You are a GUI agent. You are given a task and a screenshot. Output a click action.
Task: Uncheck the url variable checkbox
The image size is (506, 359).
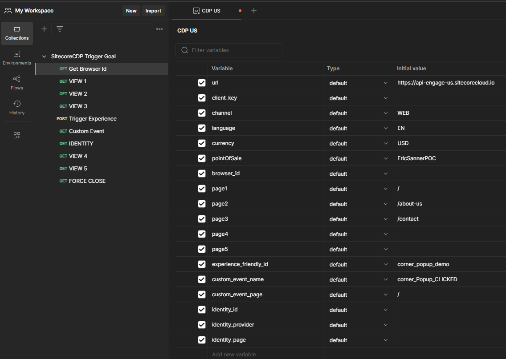click(x=202, y=83)
